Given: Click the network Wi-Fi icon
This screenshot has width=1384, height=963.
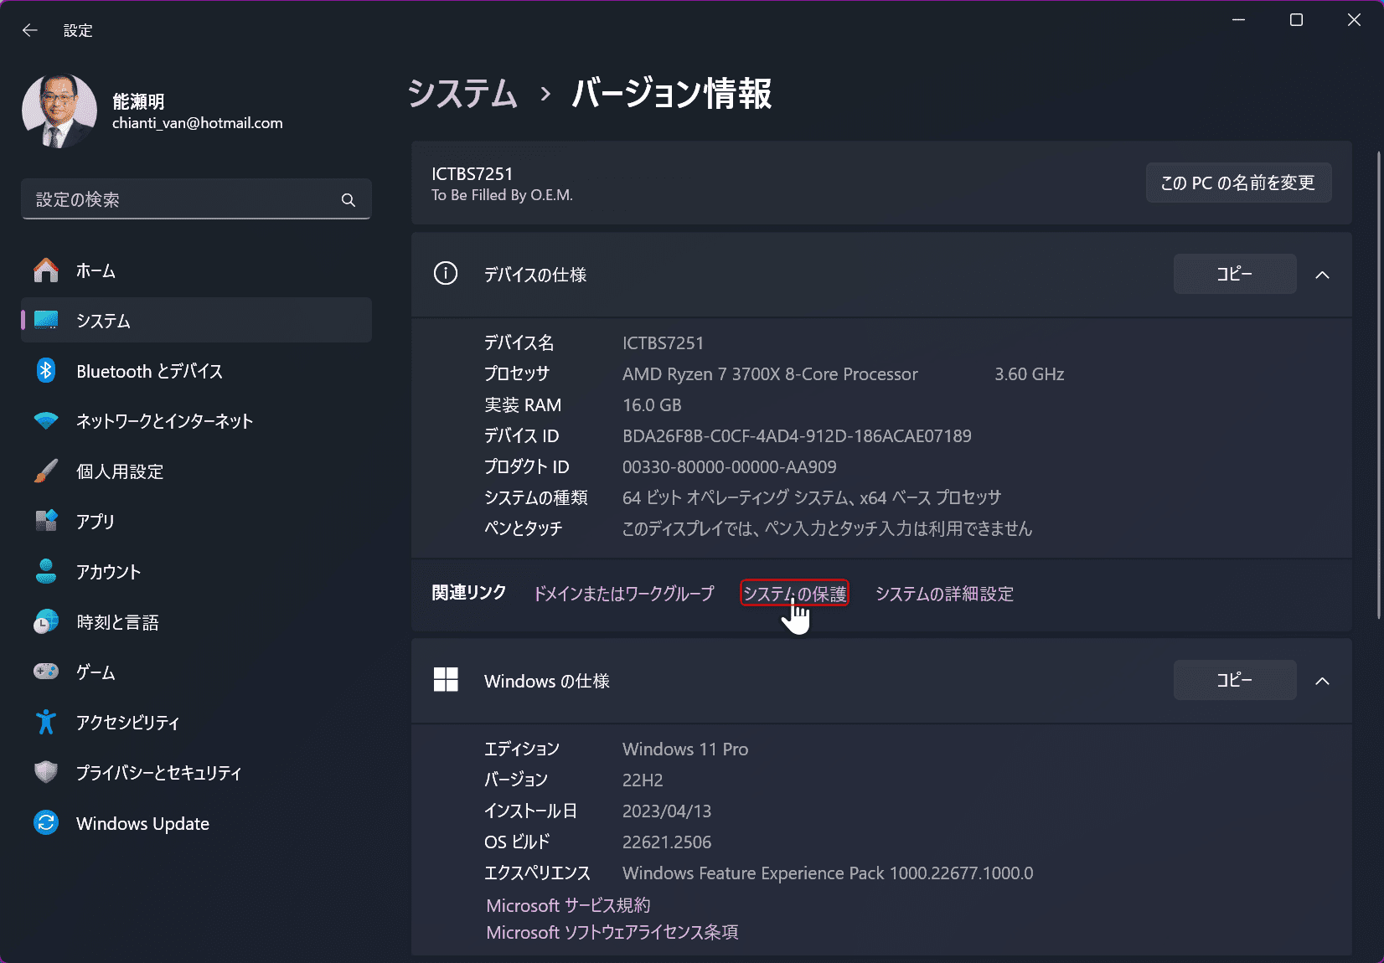Looking at the screenshot, I should (46, 421).
